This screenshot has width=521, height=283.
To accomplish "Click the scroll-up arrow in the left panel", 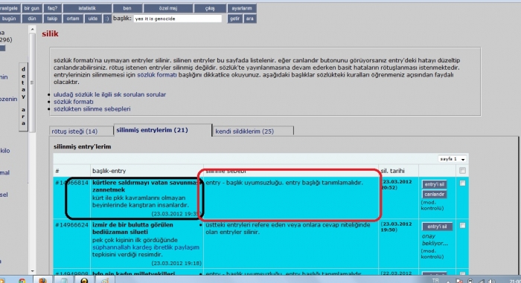I will [x=32, y=30].
